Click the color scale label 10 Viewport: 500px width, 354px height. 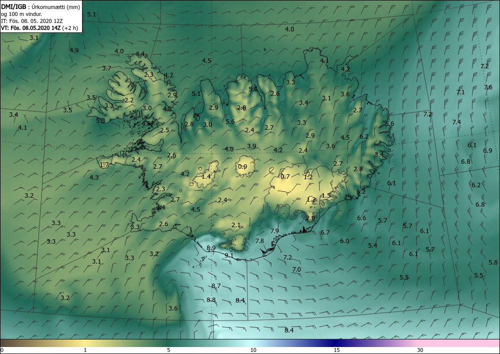coord(253,350)
